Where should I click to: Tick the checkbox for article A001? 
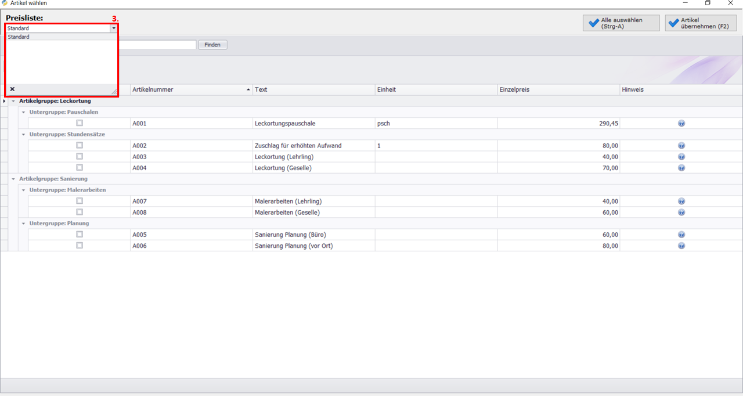(80, 123)
